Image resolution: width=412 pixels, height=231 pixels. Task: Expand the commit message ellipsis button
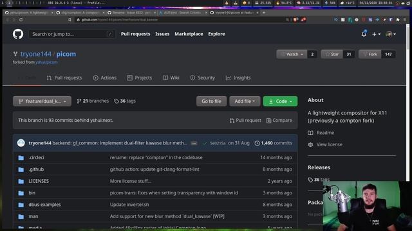(x=194, y=143)
